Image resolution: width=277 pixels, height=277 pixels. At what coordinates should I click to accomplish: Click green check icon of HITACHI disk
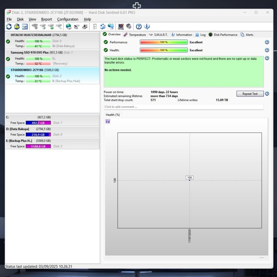click(8, 41)
